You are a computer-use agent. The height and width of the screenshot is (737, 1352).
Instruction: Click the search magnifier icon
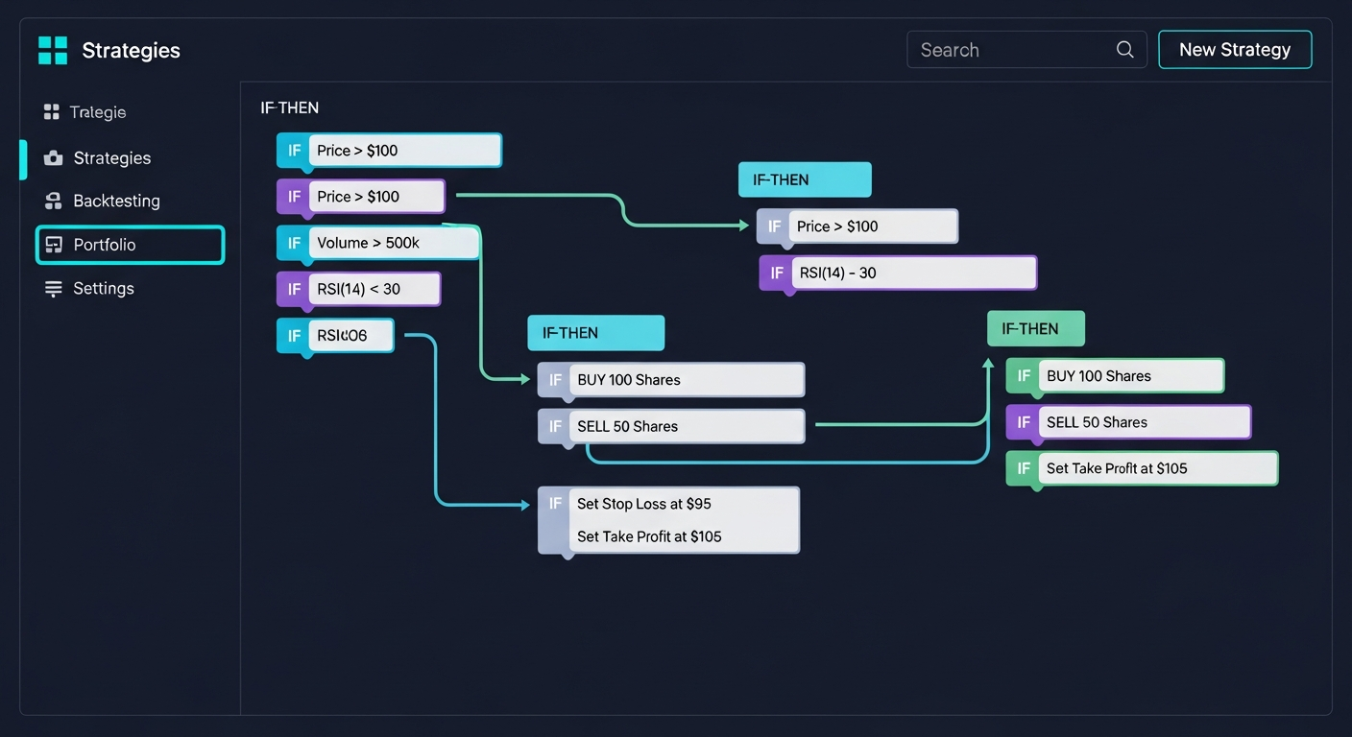click(1124, 50)
